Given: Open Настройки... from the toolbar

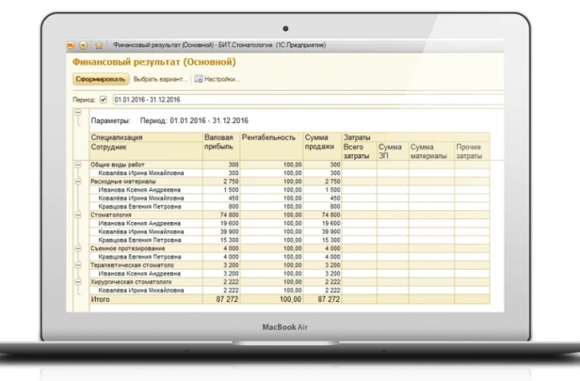Looking at the screenshot, I should coord(221,79).
